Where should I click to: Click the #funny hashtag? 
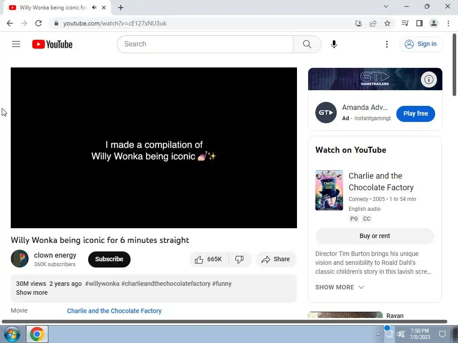tap(222, 284)
